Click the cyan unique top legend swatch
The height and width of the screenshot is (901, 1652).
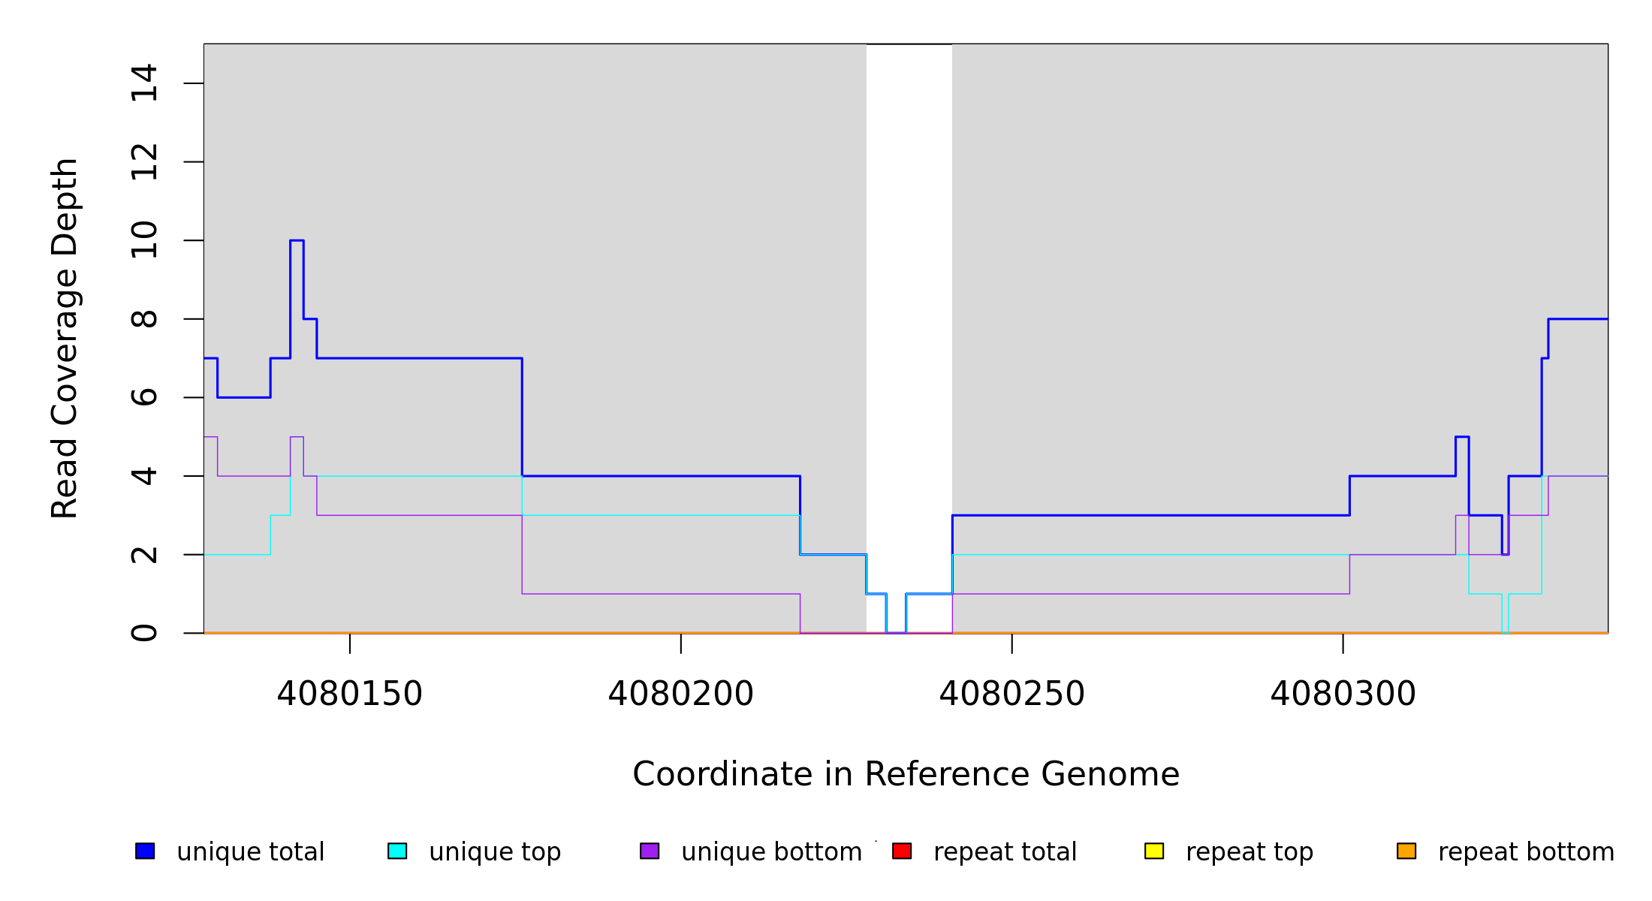click(x=397, y=851)
